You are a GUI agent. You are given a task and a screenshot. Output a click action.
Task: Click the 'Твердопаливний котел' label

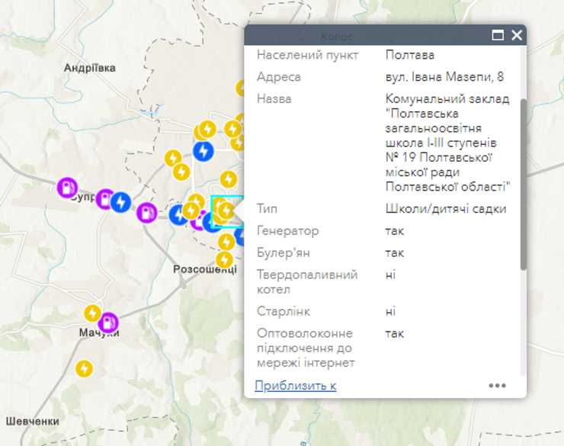click(x=307, y=282)
